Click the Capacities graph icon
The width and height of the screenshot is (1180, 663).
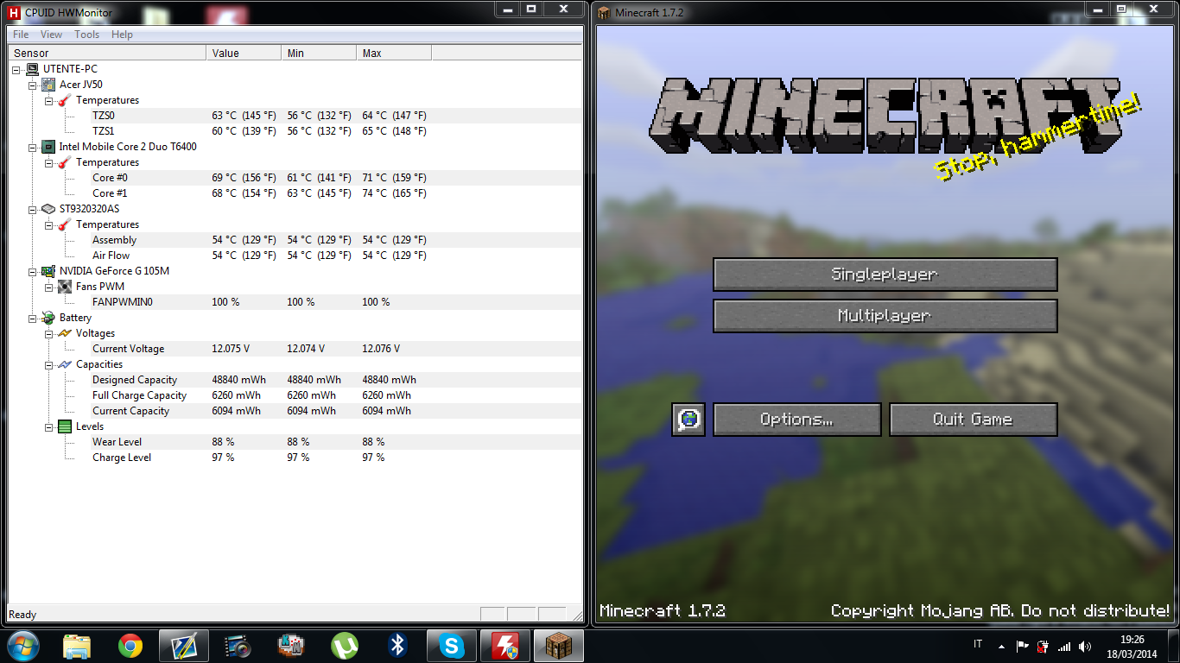coord(65,364)
